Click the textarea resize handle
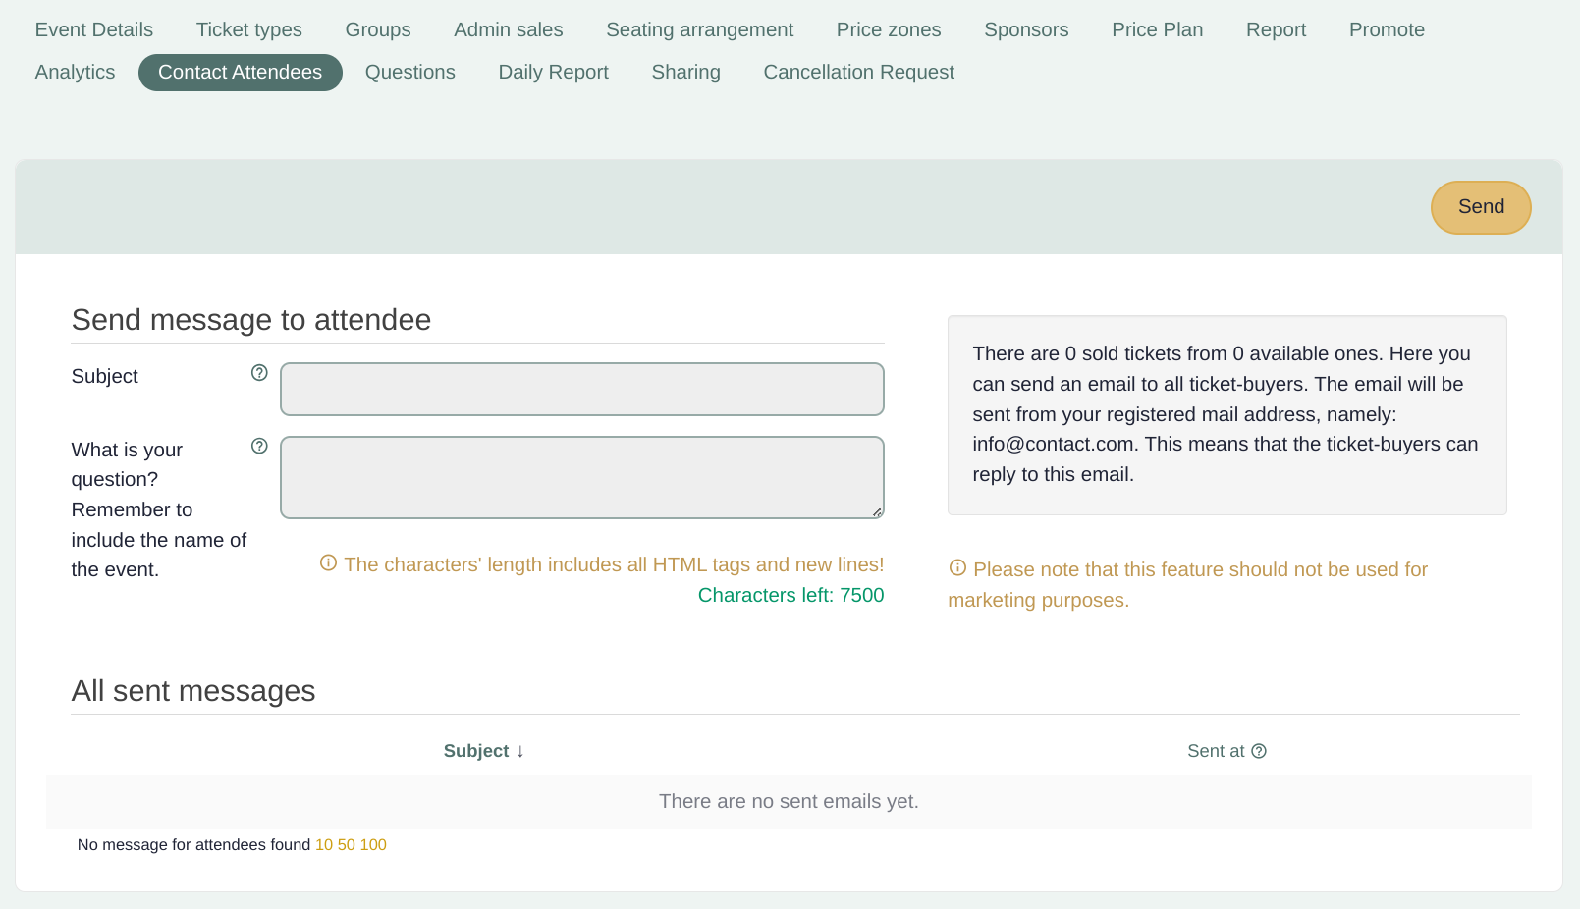 (x=877, y=511)
